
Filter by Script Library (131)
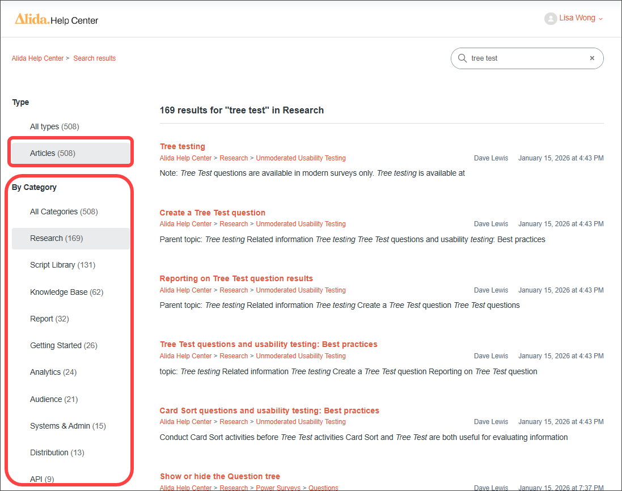coord(63,265)
